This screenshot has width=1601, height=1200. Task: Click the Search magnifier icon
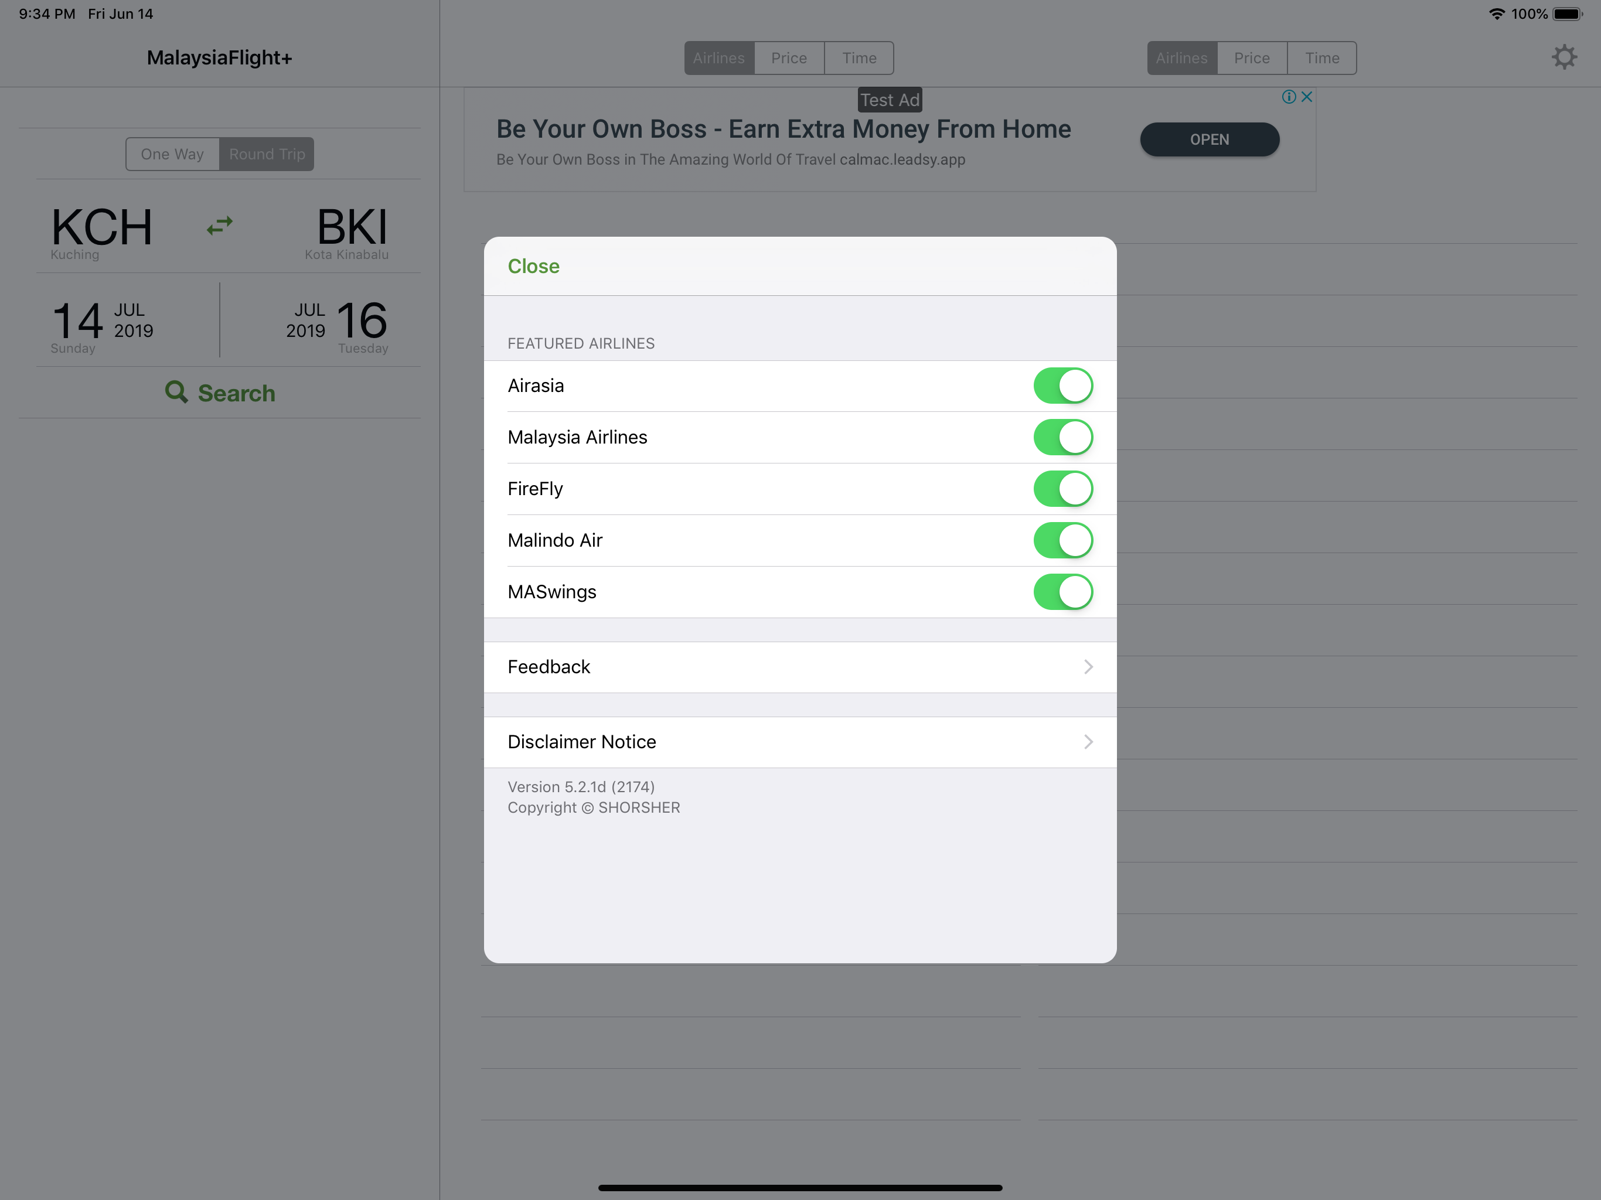coord(176,392)
